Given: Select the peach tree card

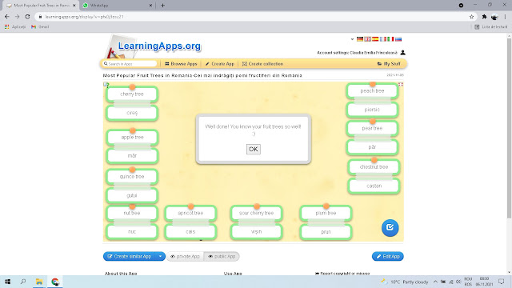Looking at the screenshot, I should pyautogui.click(x=372, y=90).
